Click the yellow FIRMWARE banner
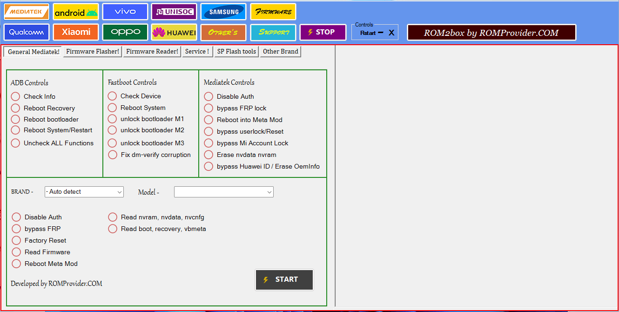Screen dimensions: 619x312 point(273,11)
